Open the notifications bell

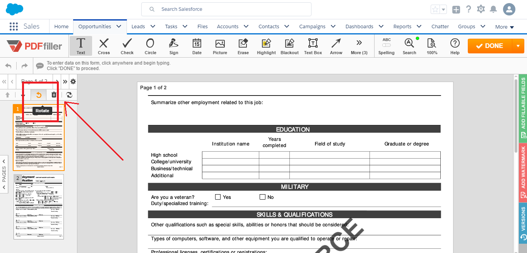click(x=493, y=9)
